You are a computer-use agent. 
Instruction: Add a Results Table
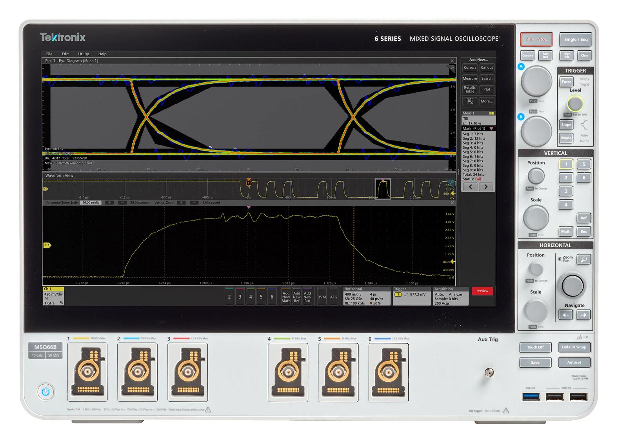(x=470, y=89)
